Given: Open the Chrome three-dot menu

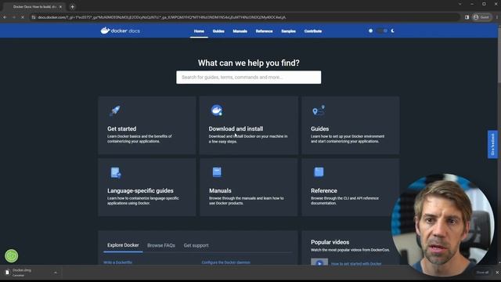Looking at the screenshot, I should (x=497, y=17).
